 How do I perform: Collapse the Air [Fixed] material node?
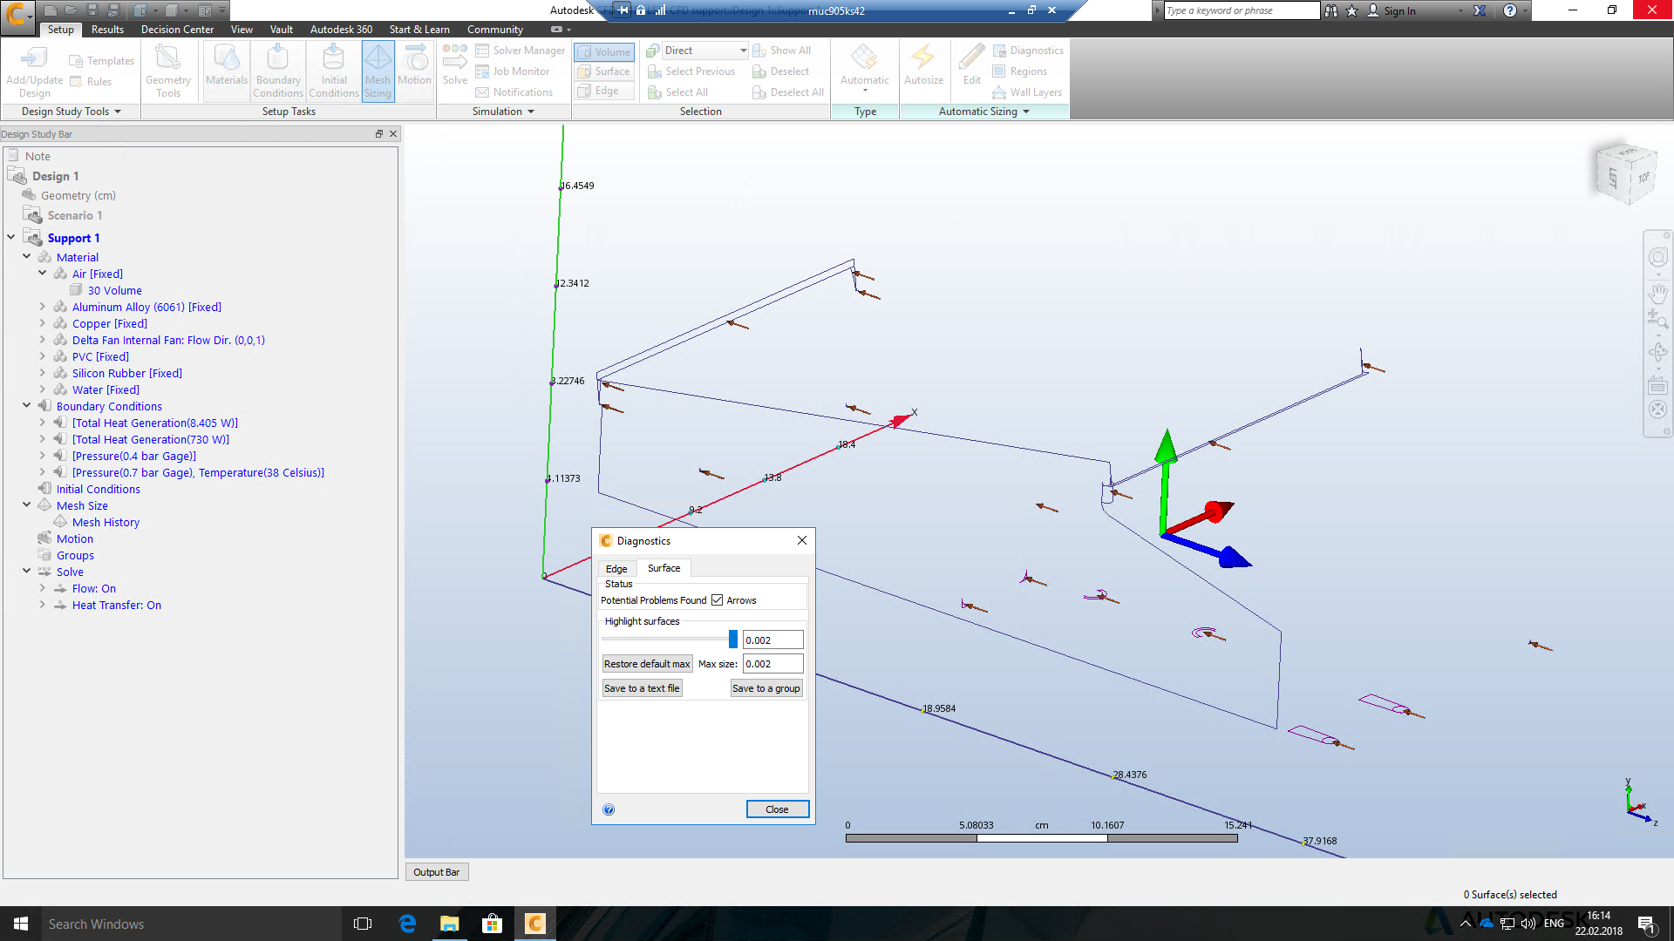42,273
